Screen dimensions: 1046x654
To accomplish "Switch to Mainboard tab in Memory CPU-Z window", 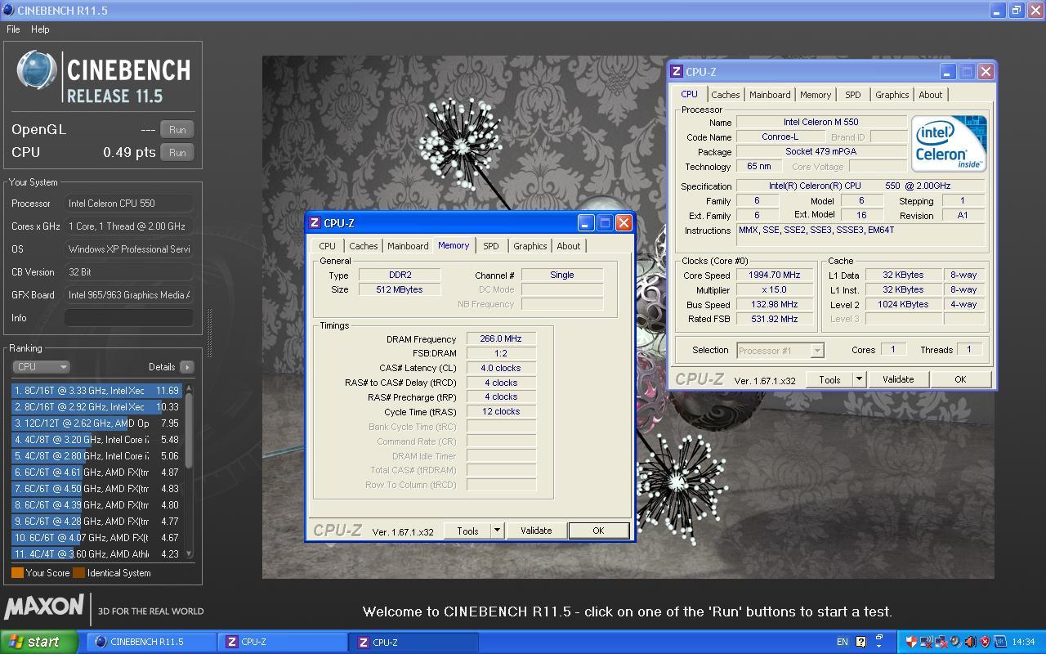I will pos(408,246).
